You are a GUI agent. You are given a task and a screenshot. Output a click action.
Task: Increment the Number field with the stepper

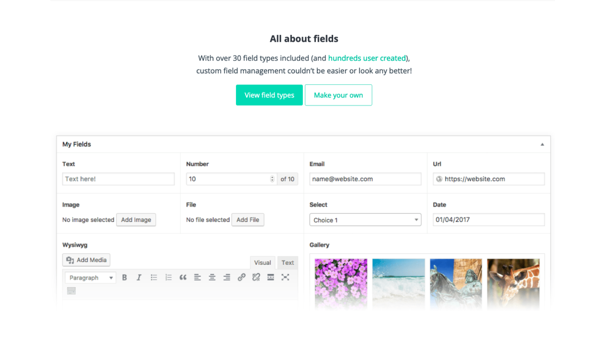click(271, 177)
